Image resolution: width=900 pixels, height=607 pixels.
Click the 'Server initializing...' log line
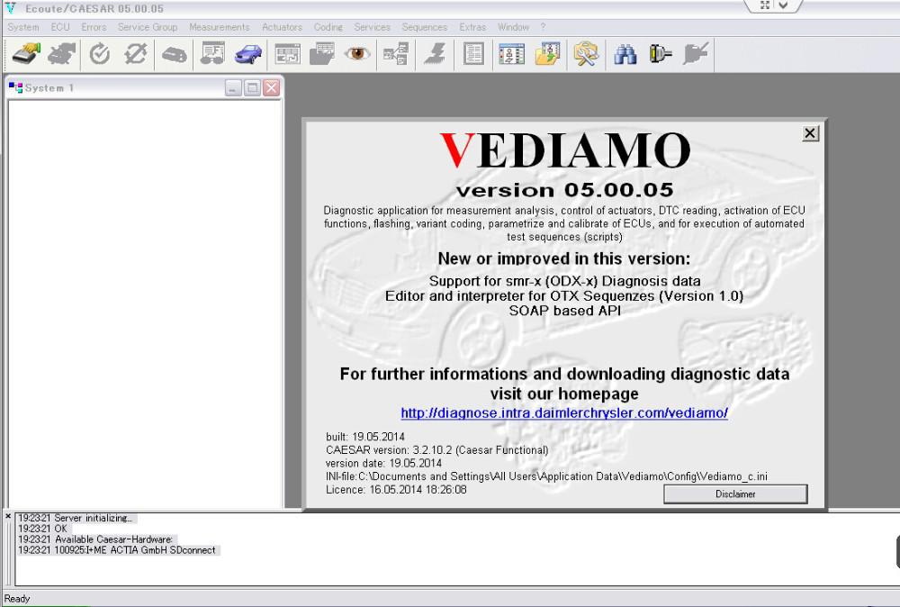pos(76,518)
